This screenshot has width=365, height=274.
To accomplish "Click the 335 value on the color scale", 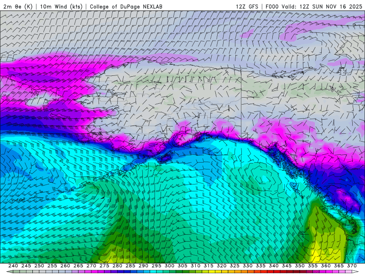I will (x=261, y=266).
